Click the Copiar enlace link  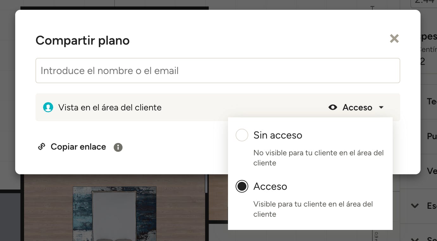[78, 147]
